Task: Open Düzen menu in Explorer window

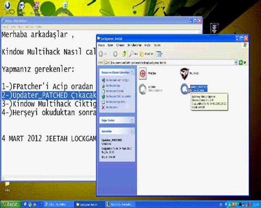Action: 110,45
